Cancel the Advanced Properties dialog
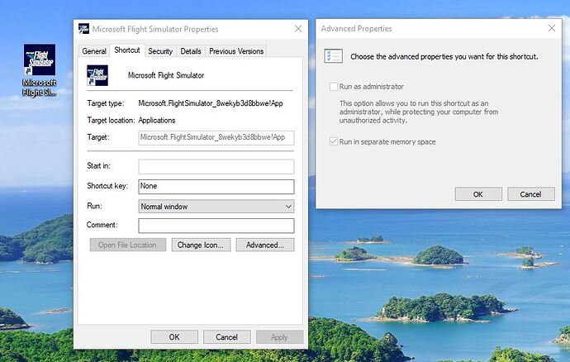570x362 pixels. [530, 194]
